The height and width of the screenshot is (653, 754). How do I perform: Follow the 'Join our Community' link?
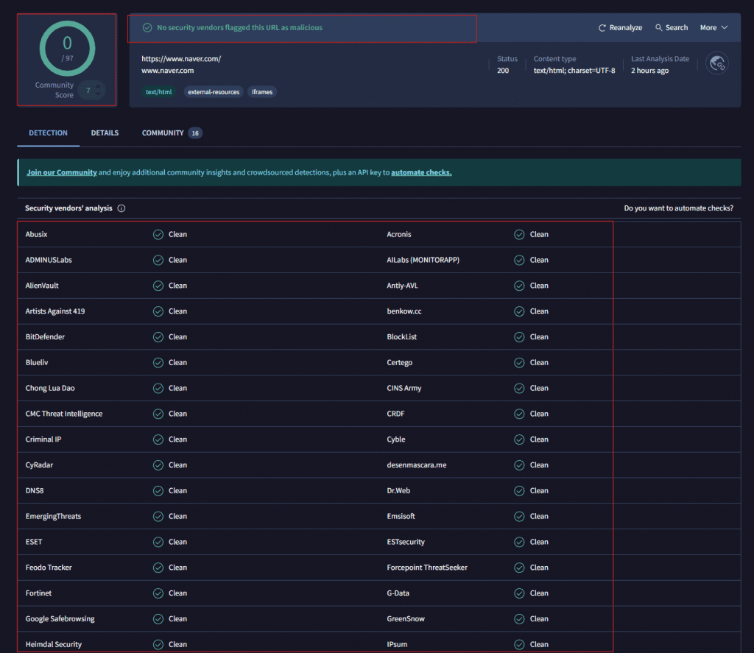click(62, 172)
